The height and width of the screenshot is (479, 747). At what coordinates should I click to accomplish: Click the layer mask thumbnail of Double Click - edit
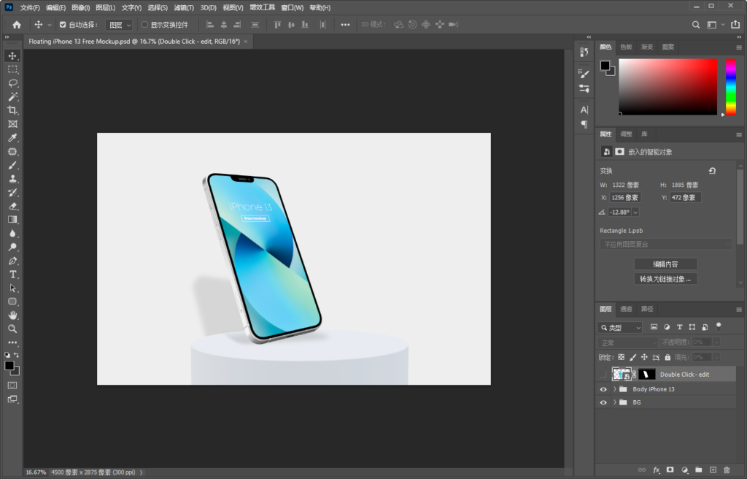pos(647,375)
